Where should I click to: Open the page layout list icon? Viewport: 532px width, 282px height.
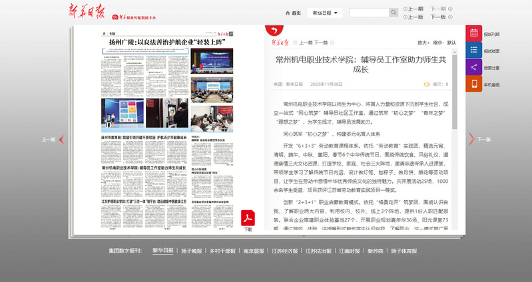[x=474, y=51]
